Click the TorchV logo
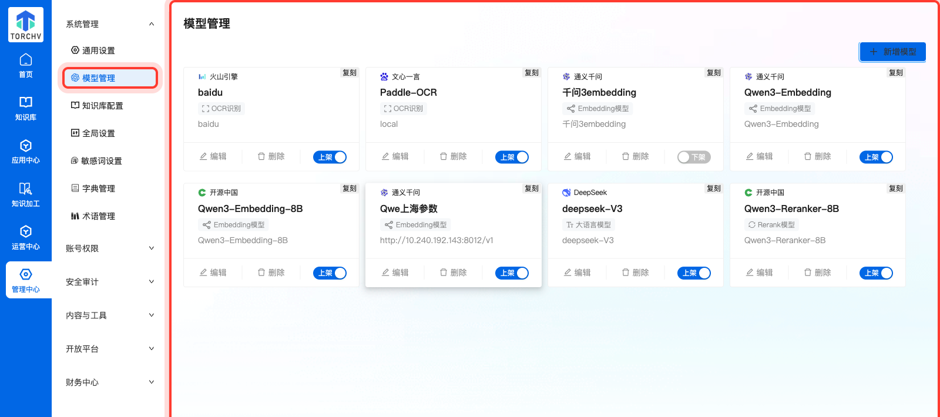This screenshot has width=940, height=417. [x=26, y=25]
